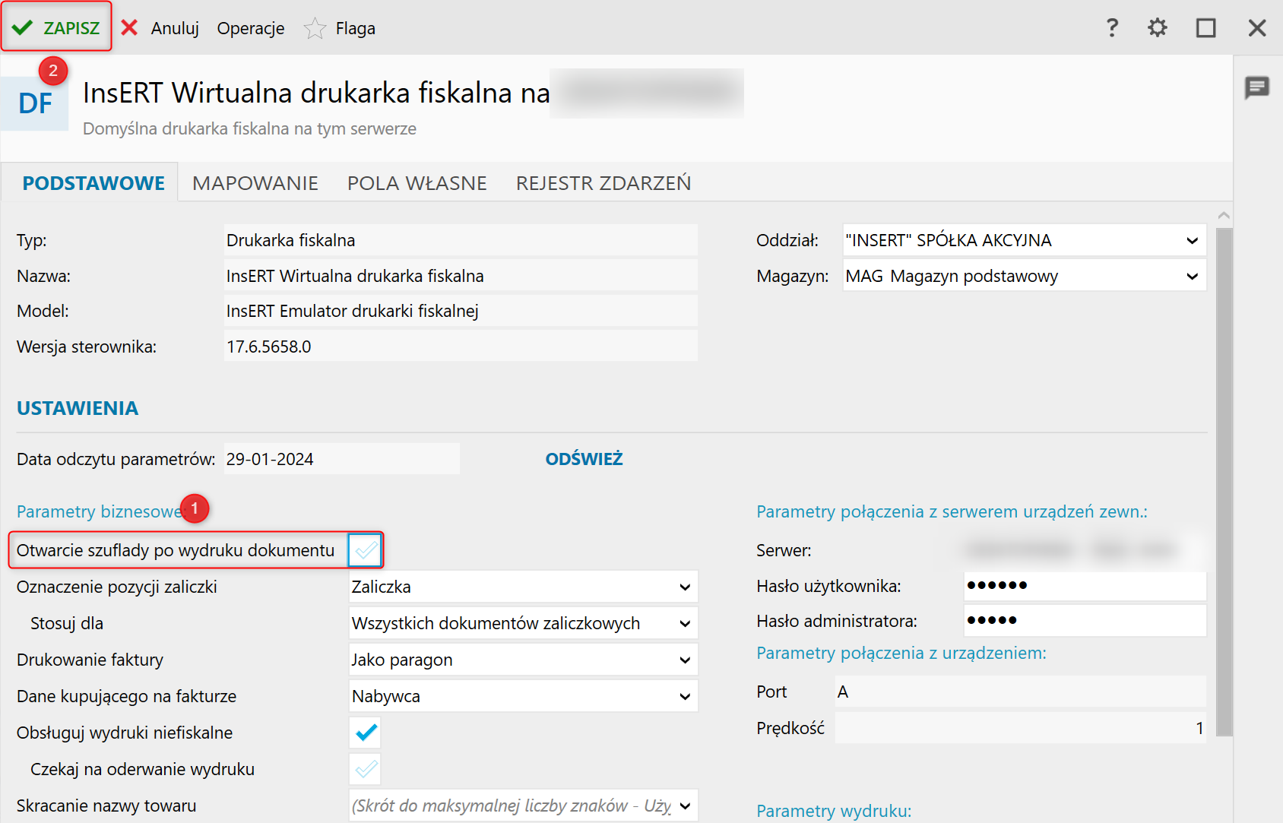Click the Hasło administratora password field
Screen dimensions: 1283x823
pyautogui.click(x=1085, y=620)
